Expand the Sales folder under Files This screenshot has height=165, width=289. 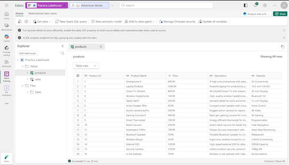(27, 92)
